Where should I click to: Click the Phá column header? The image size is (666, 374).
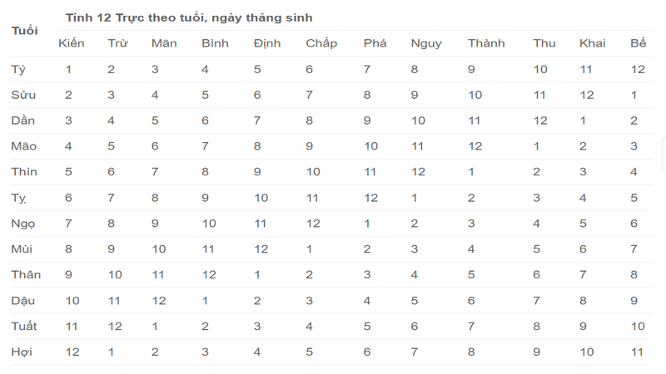(375, 43)
